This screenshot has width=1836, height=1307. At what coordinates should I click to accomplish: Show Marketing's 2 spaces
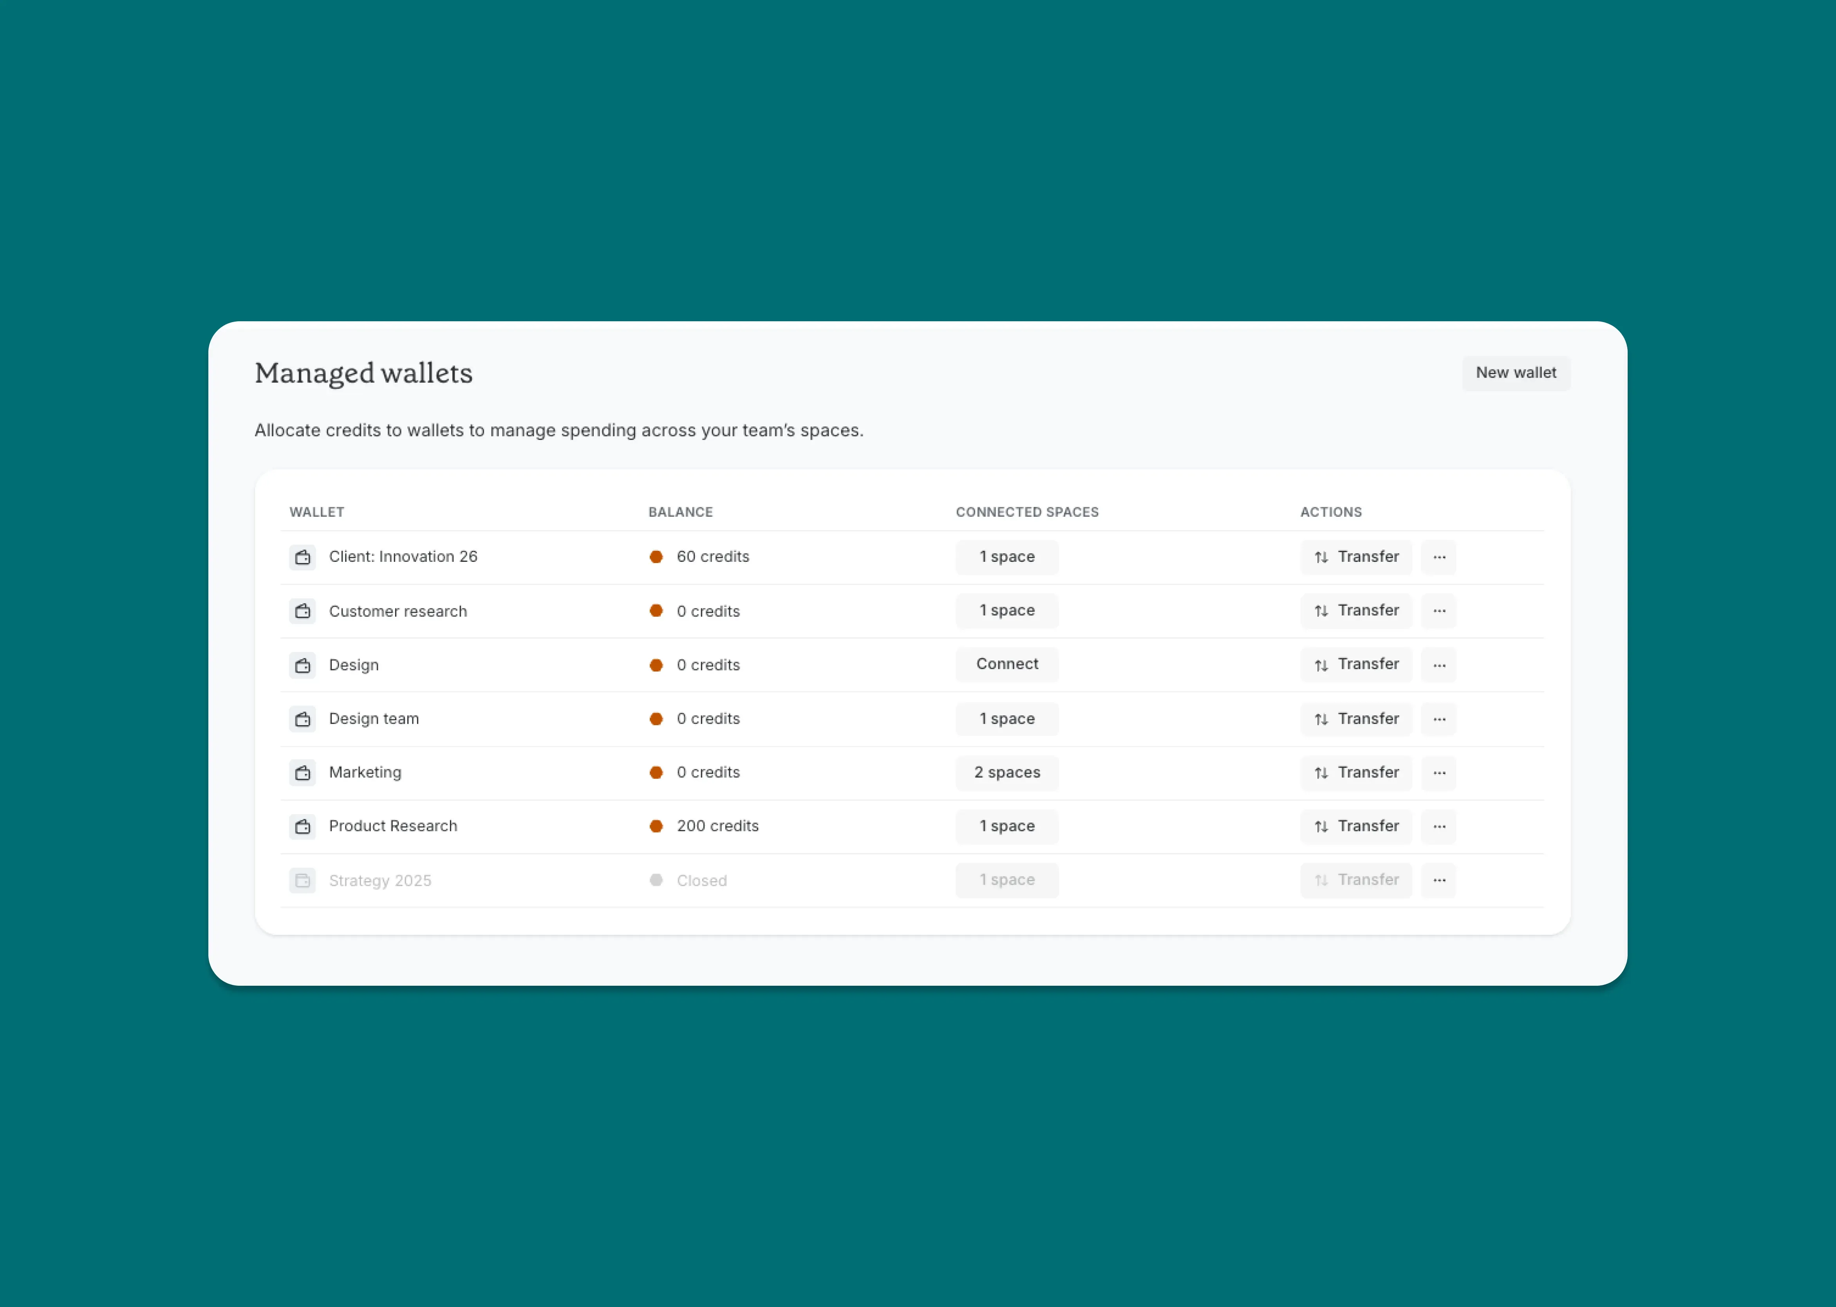[1007, 773]
